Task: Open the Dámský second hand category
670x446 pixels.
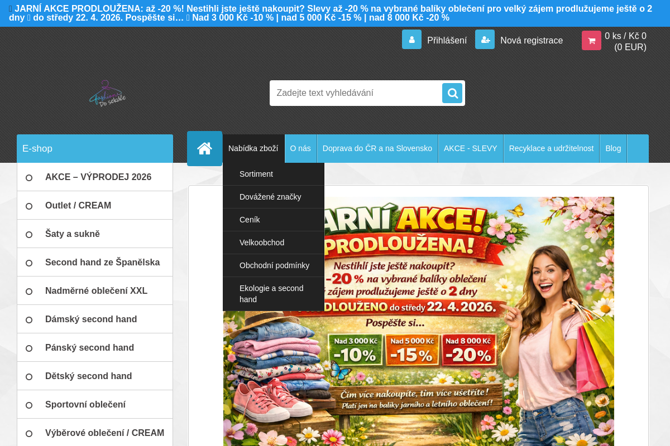Action: point(91,319)
